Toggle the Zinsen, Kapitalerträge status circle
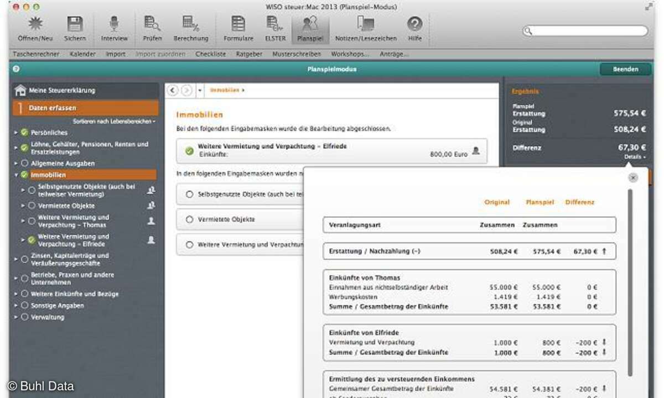Image resolution: width=664 pixels, height=398 pixels. (x=24, y=259)
